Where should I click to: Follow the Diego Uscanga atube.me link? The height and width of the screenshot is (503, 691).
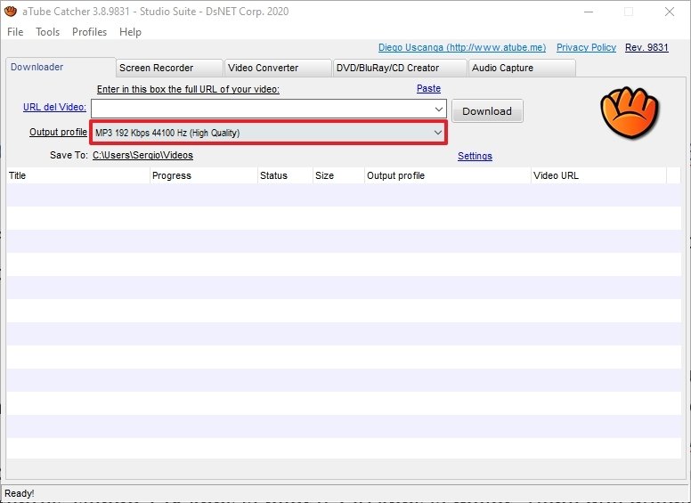(x=462, y=47)
